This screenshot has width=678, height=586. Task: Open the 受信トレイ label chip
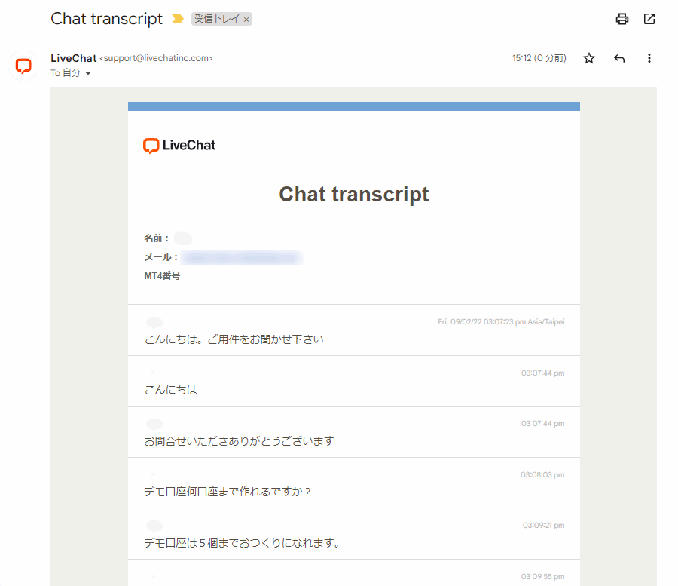coord(218,19)
